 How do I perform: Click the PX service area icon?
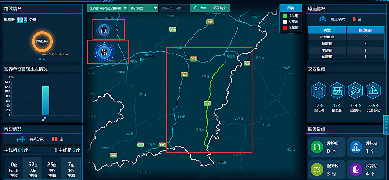(317, 170)
